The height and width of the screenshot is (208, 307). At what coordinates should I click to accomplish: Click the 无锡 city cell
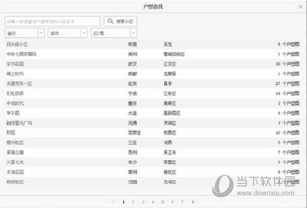point(132,123)
